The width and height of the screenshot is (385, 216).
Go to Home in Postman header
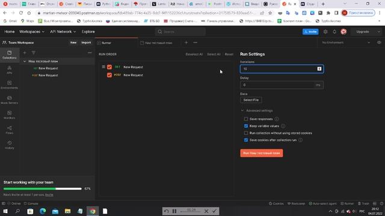pos(10,32)
